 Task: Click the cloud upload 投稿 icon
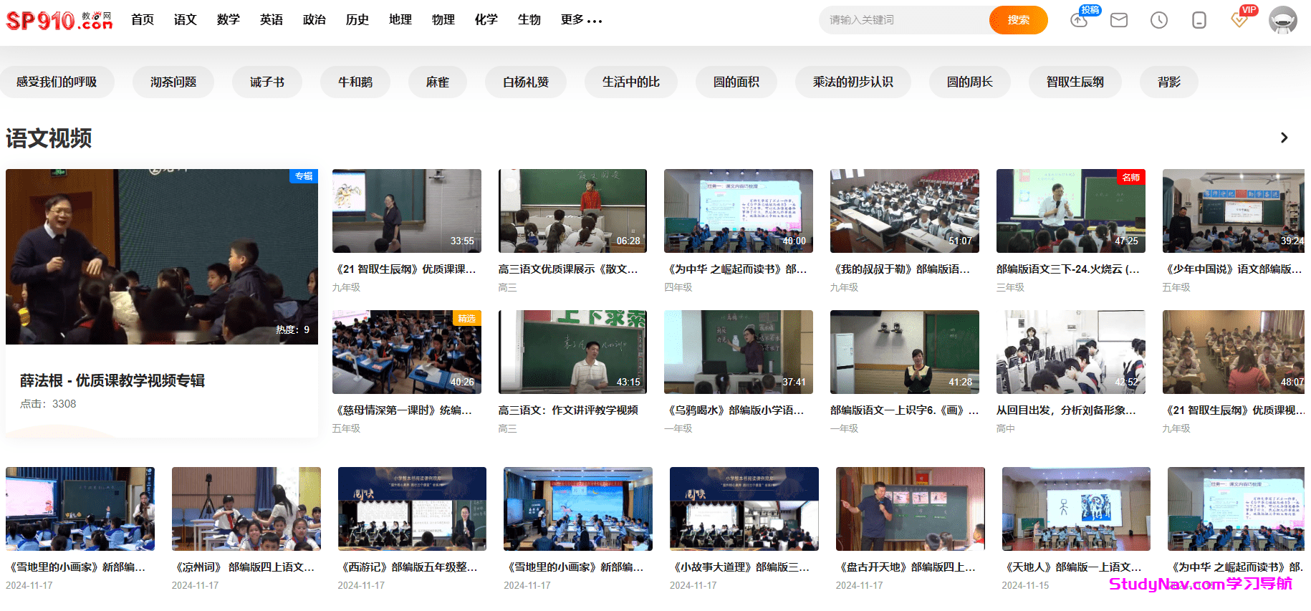1079,20
